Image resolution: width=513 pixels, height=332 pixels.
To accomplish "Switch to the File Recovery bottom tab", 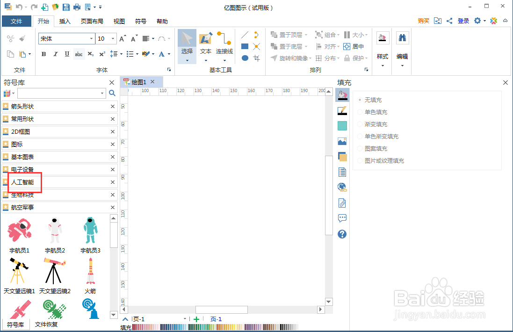I will (x=46, y=325).
